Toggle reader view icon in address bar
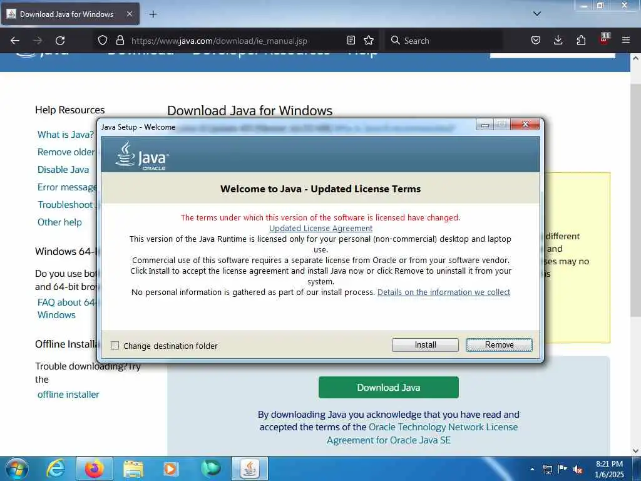Screen dimensions: 641x481 [x=351, y=40]
